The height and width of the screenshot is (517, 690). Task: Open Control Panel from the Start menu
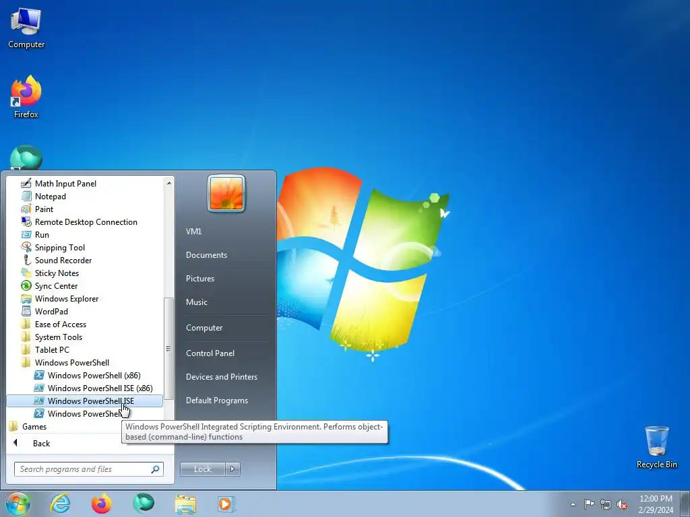click(210, 353)
